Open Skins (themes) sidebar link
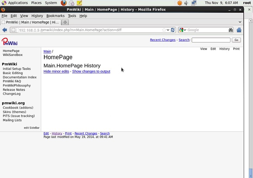The height and width of the screenshot is (178, 253). [x=14, y=112]
